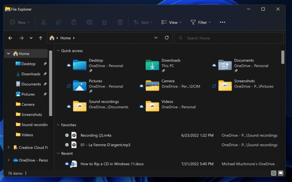Click the Paste clipboard icon

tap(74, 22)
